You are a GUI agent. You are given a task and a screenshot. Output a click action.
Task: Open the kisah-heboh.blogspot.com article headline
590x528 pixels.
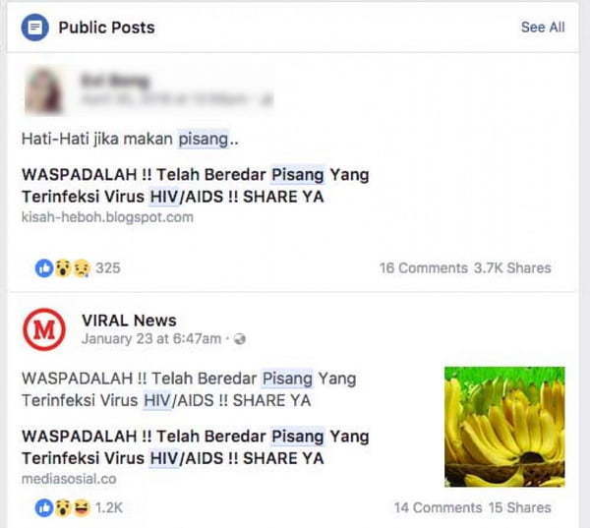click(196, 186)
